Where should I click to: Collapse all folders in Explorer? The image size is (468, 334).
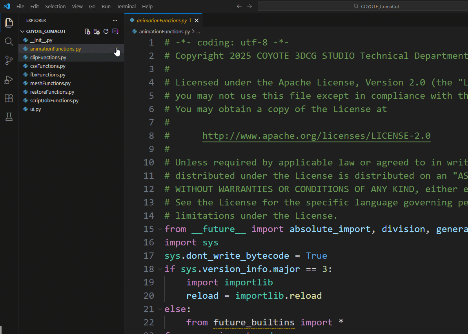115,31
